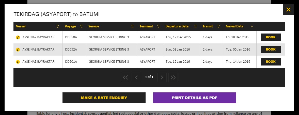This screenshot has width=299, height=115.
Task: Book the 12 Jan 2016 departure
Action: [x=271, y=62]
